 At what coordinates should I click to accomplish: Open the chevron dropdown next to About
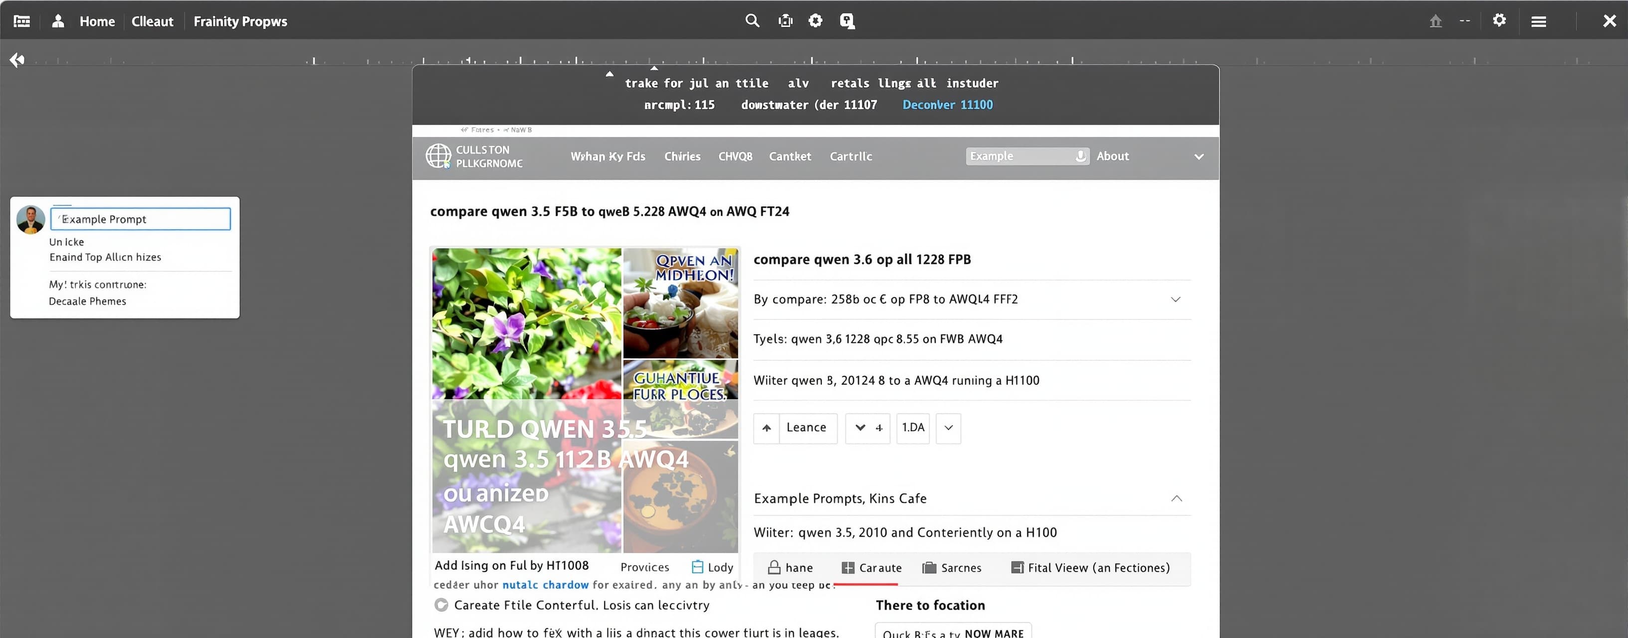[1199, 157]
